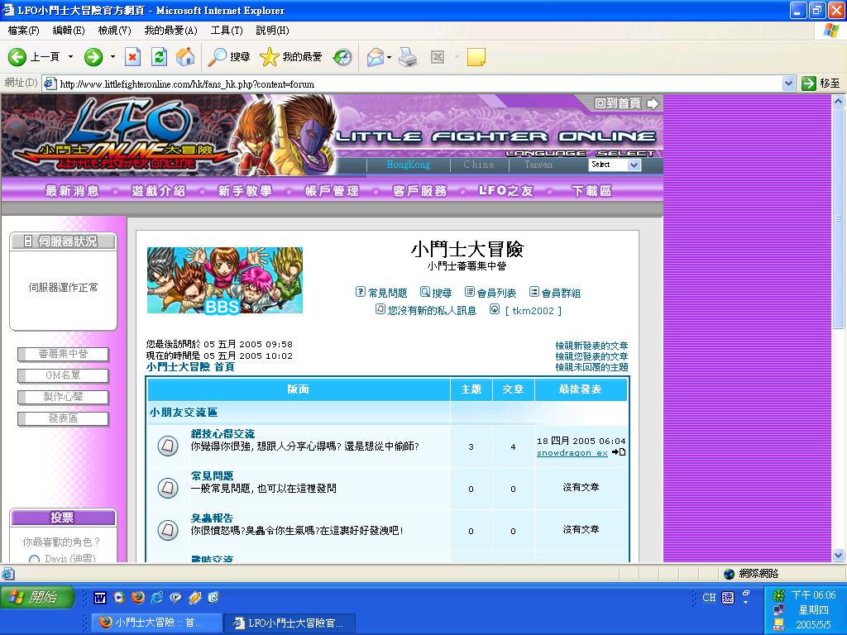The width and height of the screenshot is (847, 635).
Task: Click the Windows 開始 Start button
Action: tap(37, 597)
